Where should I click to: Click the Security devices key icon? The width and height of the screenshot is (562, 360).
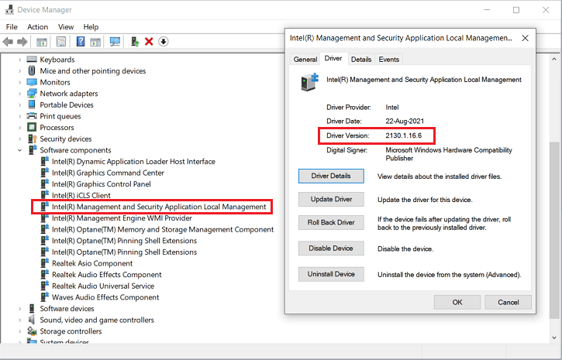click(x=33, y=139)
